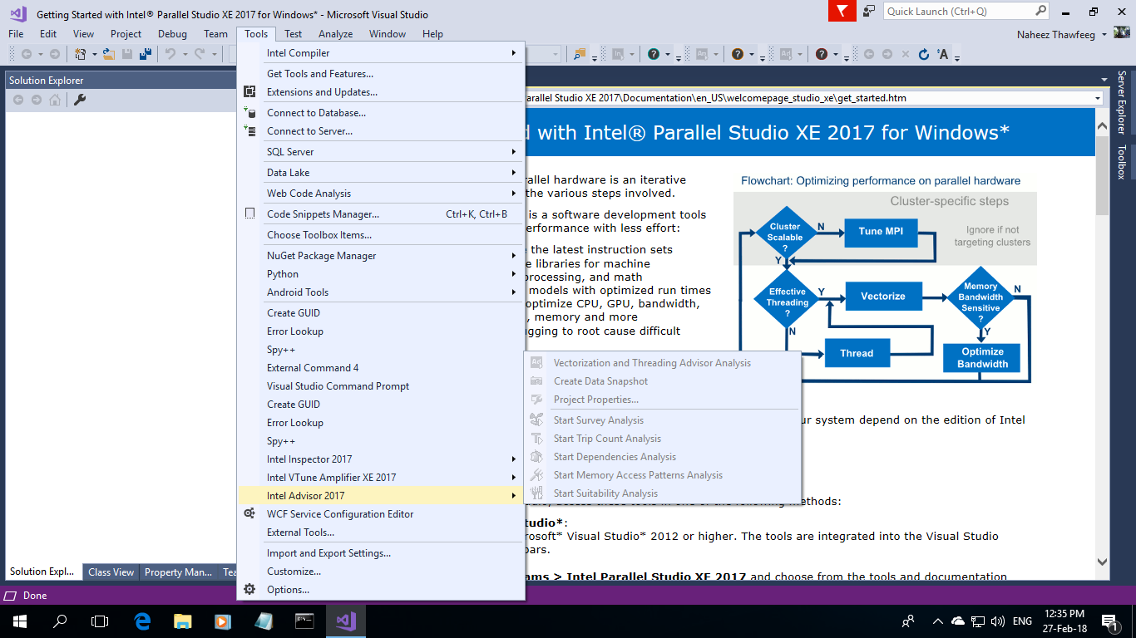Click the Code Snippets Manager icon
This screenshot has width=1136, height=638.
pyautogui.click(x=249, y=213)
